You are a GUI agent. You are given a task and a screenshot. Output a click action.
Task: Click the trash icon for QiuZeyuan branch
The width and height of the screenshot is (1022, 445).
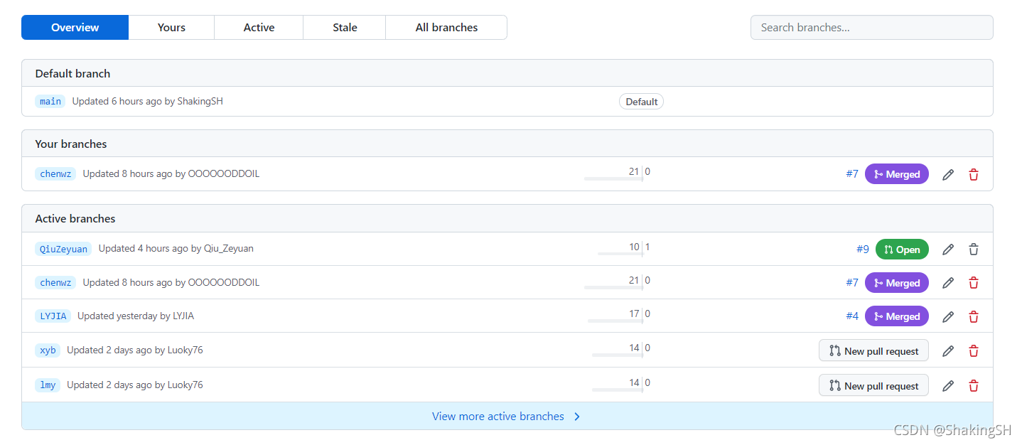pyautogui.click(x=974, y=250)
